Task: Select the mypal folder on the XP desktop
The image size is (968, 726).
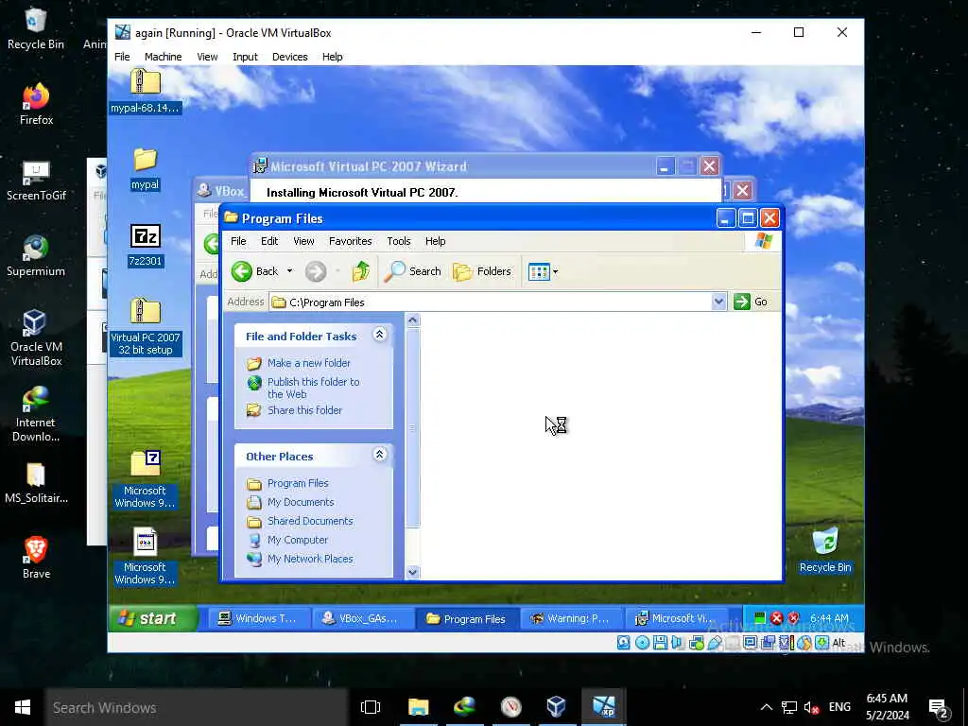Action: tap(145, 168)
